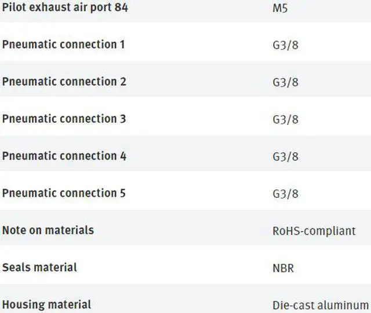Click the 'Pneumatic connection 1' label
This screenshot has width=371, height=313.
tap(63, 45)
